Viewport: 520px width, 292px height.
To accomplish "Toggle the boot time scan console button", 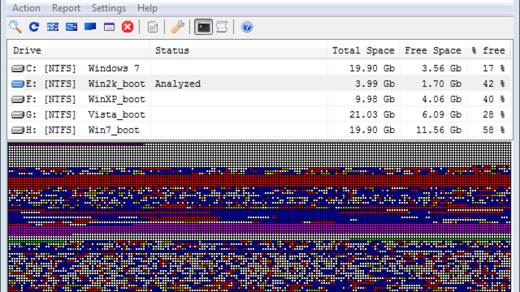I will pos(203,27).
